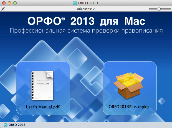Adjust the icon size slider knob
Image resolution: width=172 pixels, height=128 pixels.
pyautogui.click(x=159, y=9)
